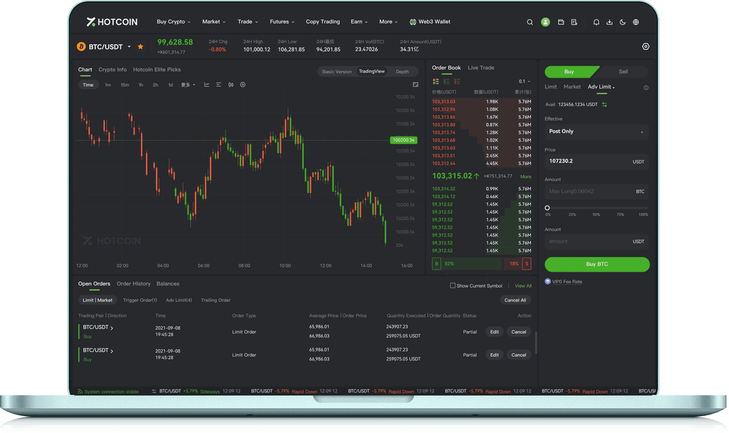Toggle BTC/USDT favorite star
The image size is (729, 433).
tap(140, 47)
